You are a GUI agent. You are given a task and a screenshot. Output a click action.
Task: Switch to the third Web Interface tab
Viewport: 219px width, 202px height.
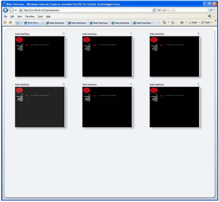78,23
